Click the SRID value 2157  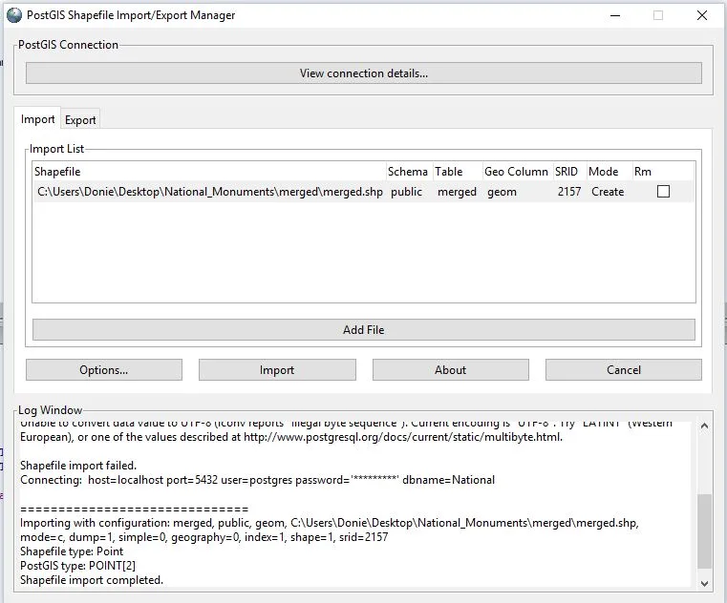click(569, 192)
